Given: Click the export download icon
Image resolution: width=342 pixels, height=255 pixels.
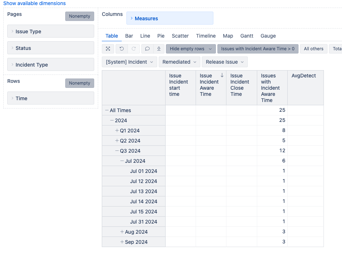Looking at the screenshot, I should click(159, 49).
